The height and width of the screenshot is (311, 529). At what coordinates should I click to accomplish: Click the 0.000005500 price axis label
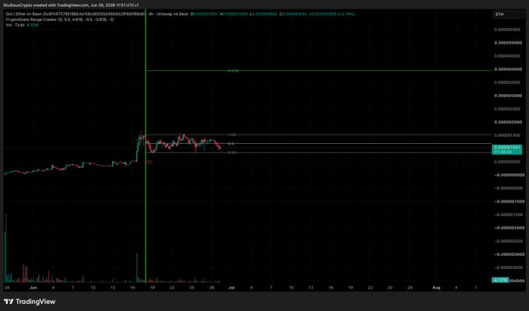507,30
